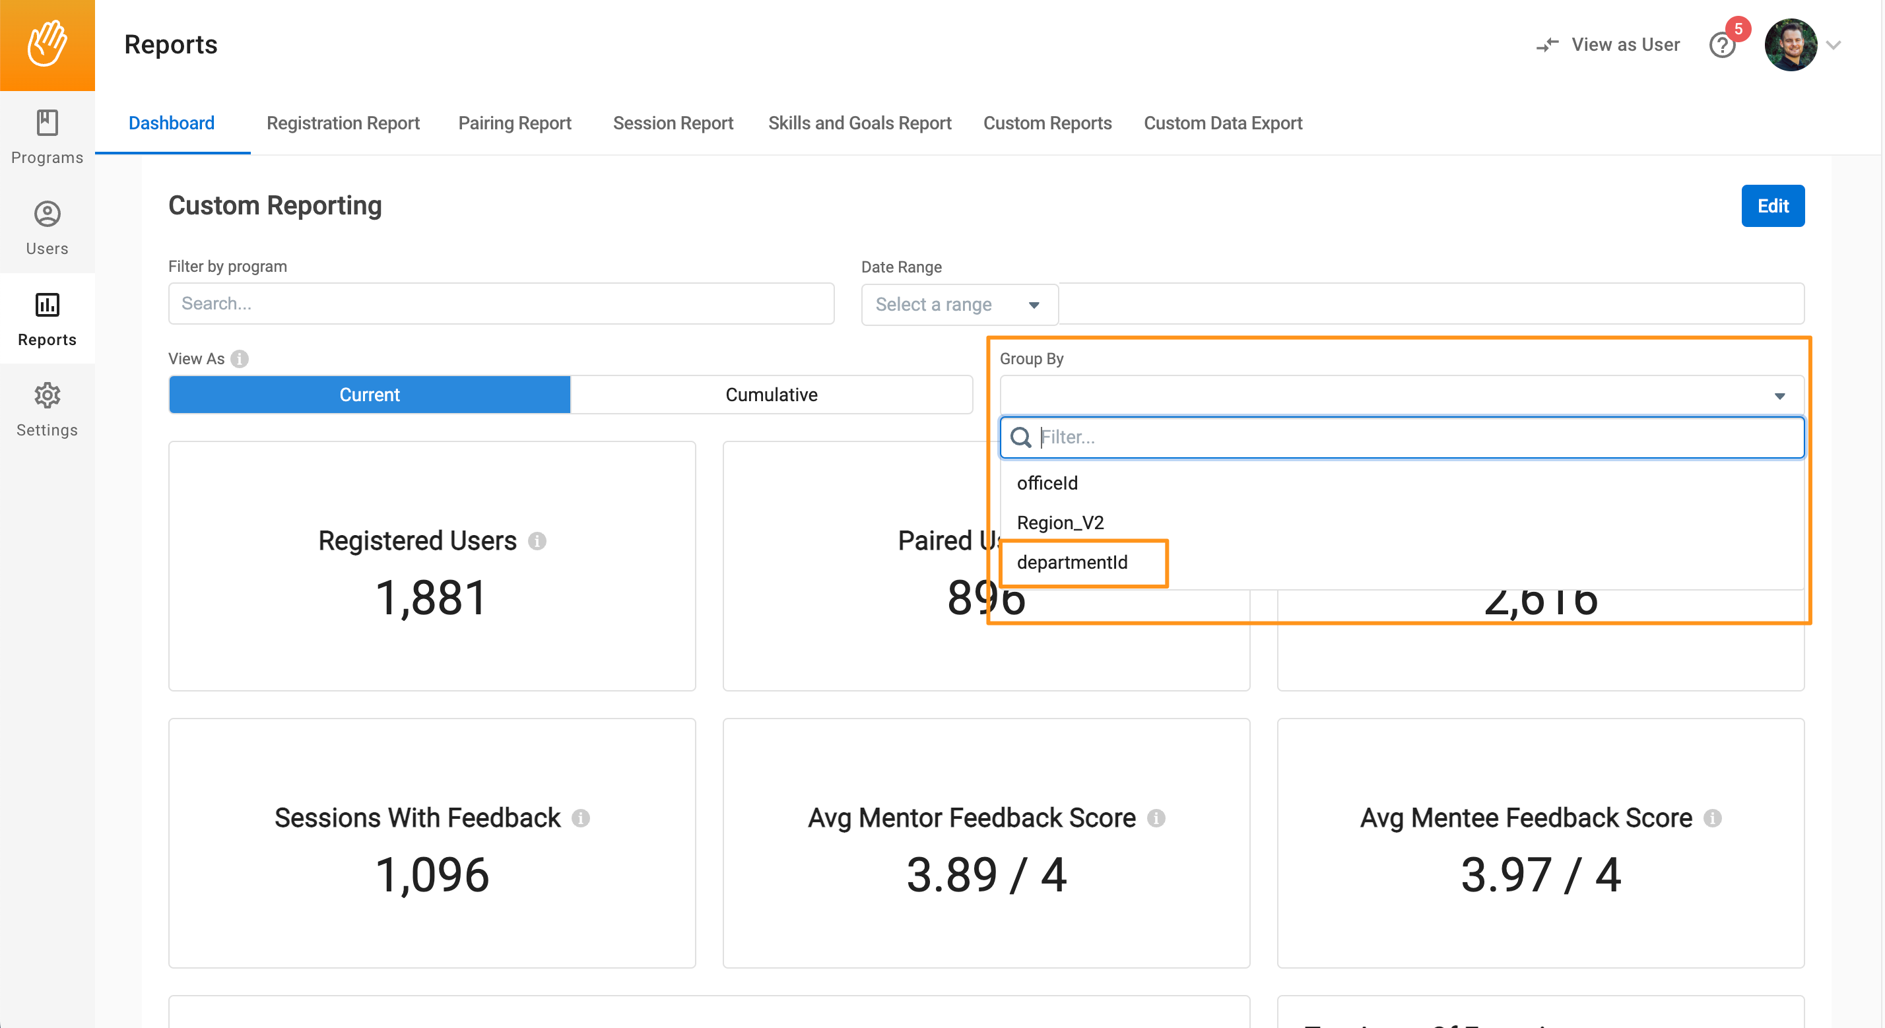The height and width of the screenshot is (1028, 1885).
Task: Open the Session Report tab
Action: click(673, 123)
